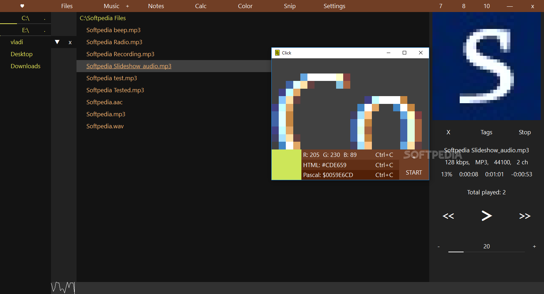Select Softpedia Slideshow_audio.mp3 in file list
This screenshot has height=294, width=544.
[x=129, y=66]
